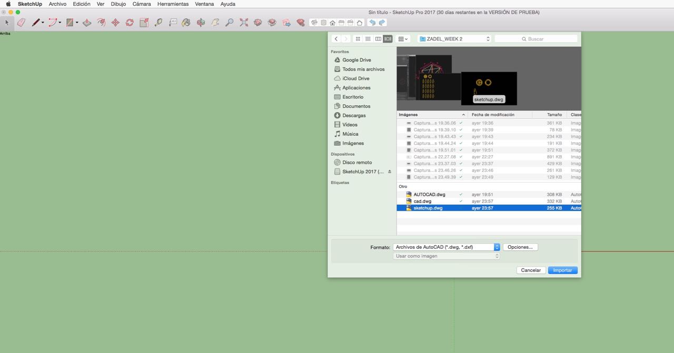Select the Tape Measure tool
This screenshot has width=674, height=353.
click(158, 23)
